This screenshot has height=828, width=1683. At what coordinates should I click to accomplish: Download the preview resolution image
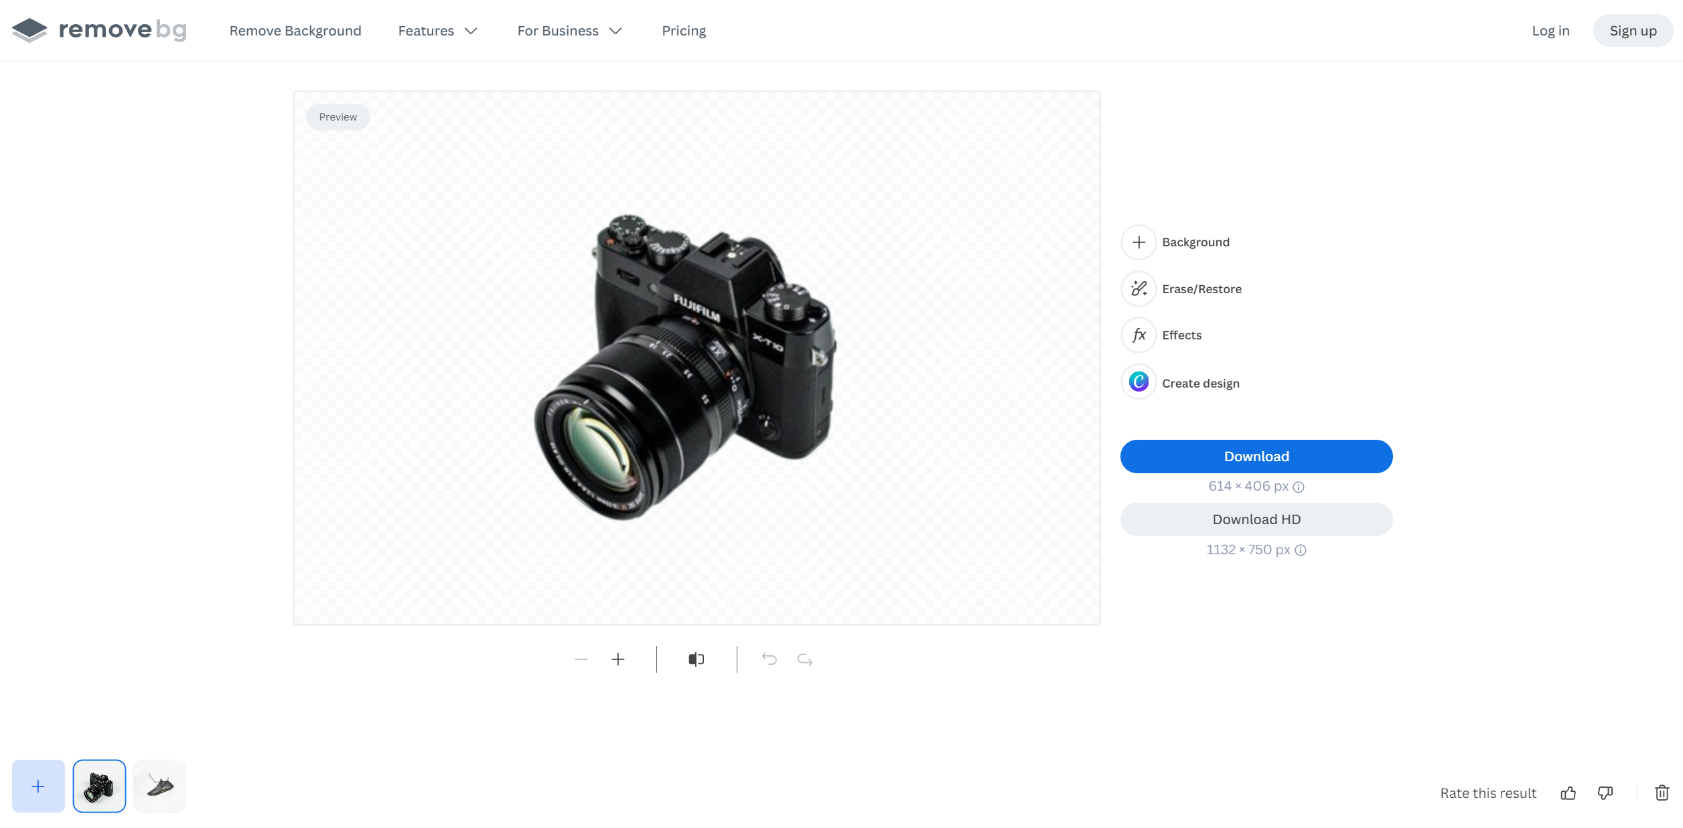(x=1256, y=456)
